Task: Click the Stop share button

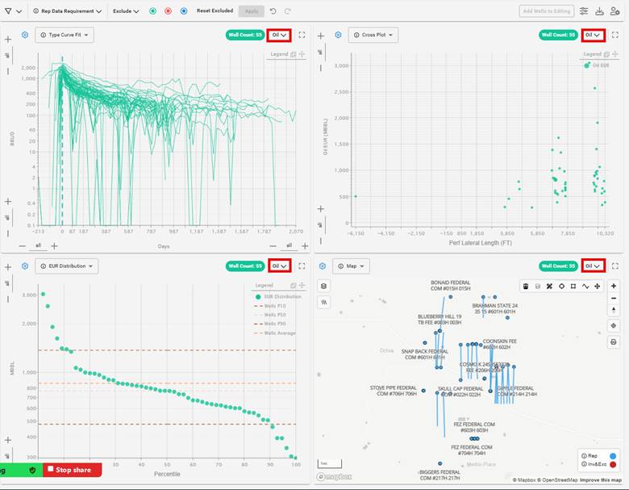Action: point(73,470)
